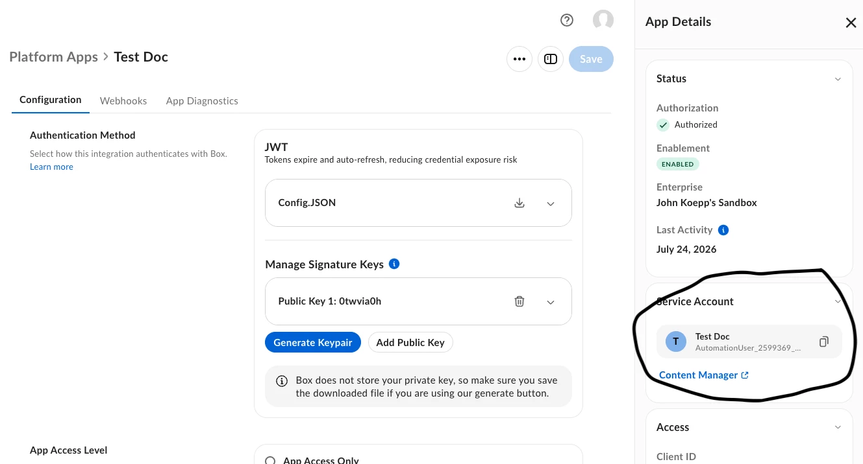The image size is (863, 464).
Task: Expand Public Key 1 details
Action: (551, 302)
